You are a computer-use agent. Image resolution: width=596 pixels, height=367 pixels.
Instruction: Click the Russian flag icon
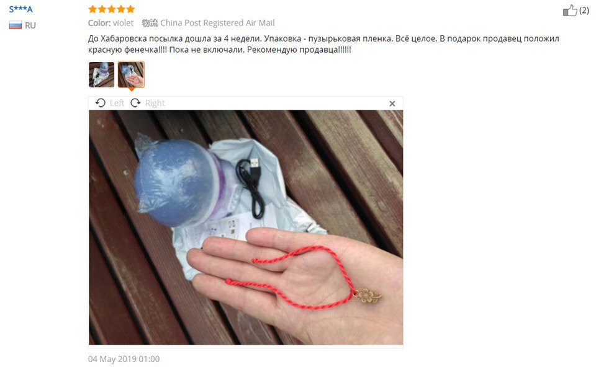coord(15,25)
